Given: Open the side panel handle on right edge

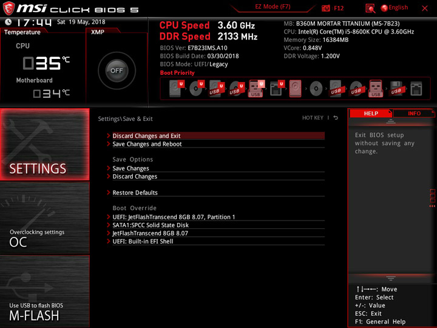Looking at the screenshot, I should pyautogui.click(x=432, y=198).
